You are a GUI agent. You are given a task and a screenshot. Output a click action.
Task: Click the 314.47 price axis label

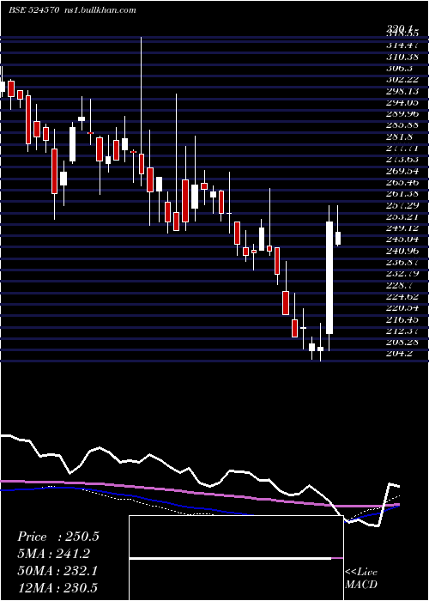tap(402, 46)
